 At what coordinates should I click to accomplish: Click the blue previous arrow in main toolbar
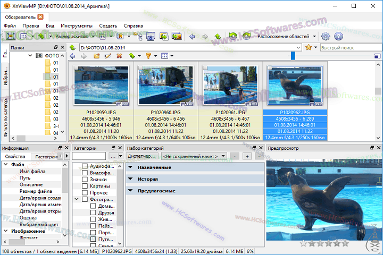pyautogui.click(x=192, y=37)
